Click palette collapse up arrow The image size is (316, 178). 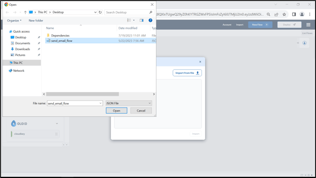coord(63,144)
